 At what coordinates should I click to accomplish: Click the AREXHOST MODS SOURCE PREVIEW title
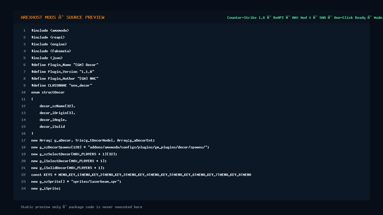(x=63, y=17)
